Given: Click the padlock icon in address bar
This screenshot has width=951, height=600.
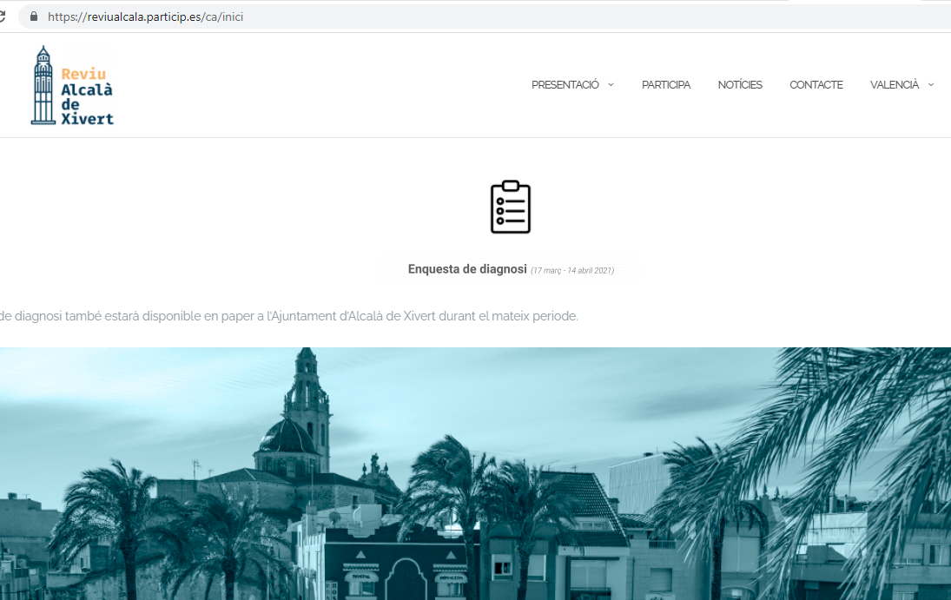Looking at the screenshot, I should tap(34, 16).
